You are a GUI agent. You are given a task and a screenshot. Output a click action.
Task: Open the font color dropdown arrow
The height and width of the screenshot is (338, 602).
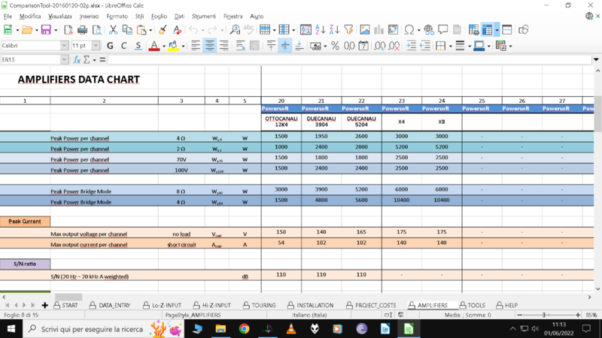[x=164, y=47]
